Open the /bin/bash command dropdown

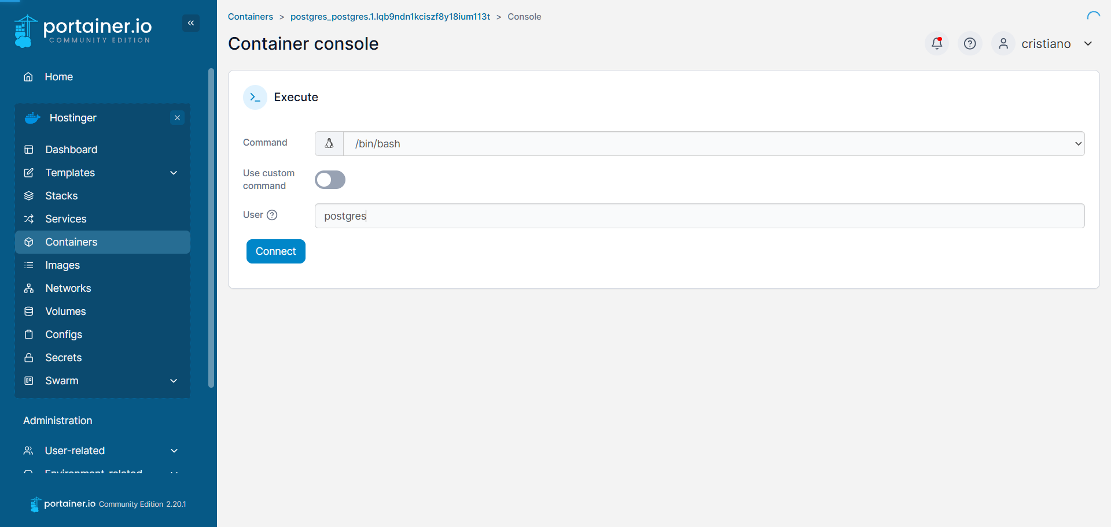point(713,143)
